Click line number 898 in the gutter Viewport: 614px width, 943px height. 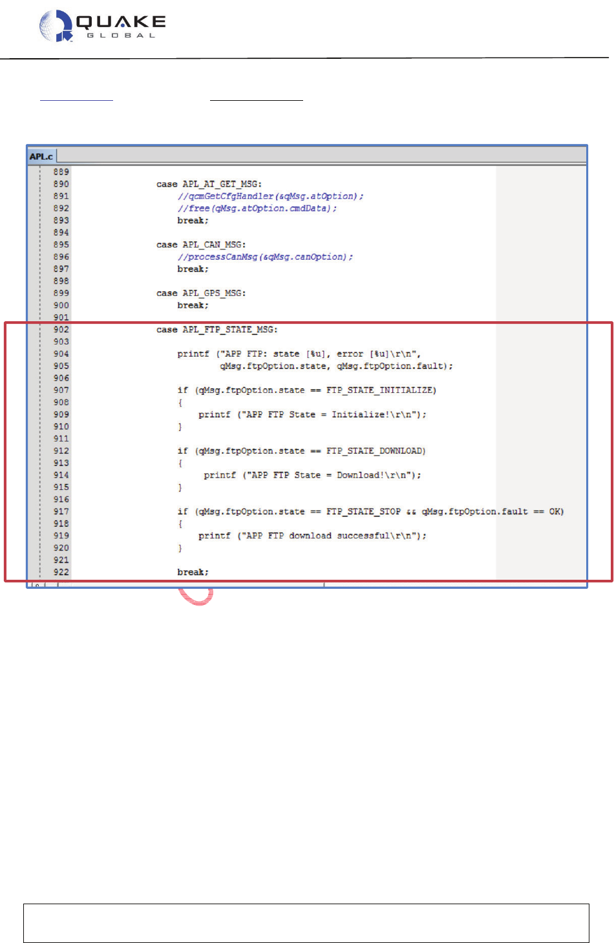pos(61,281)
